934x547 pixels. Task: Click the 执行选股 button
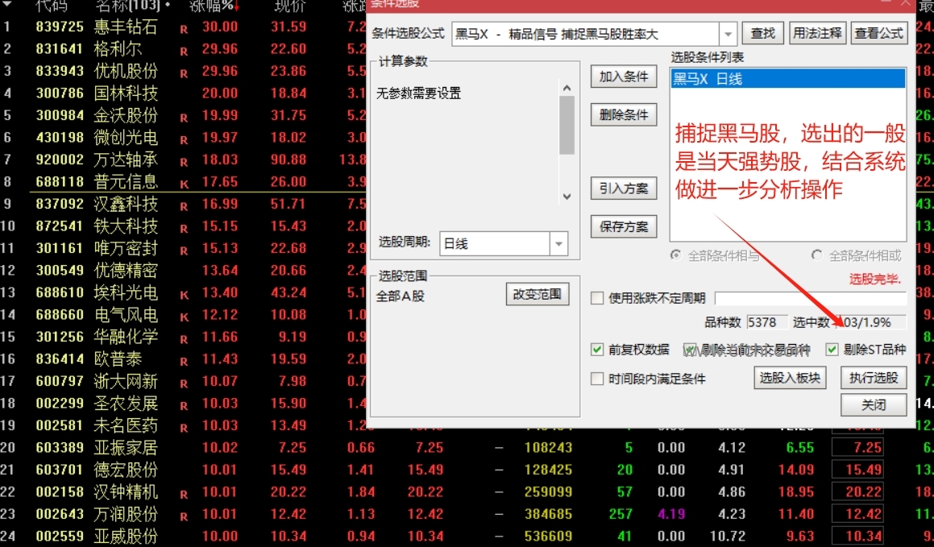(x=874, y=378)
